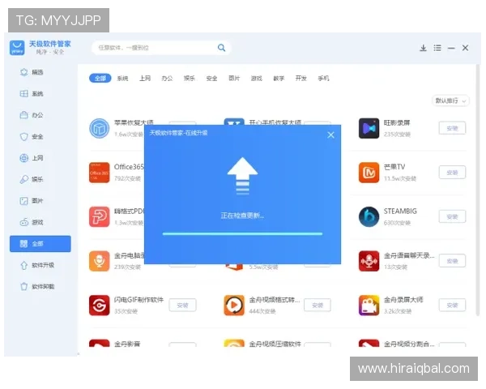This screenshot has height=389, width=486.
Task: Switch to the 办公 top tab
Action: pyautogui.click(x=167, y=78)
